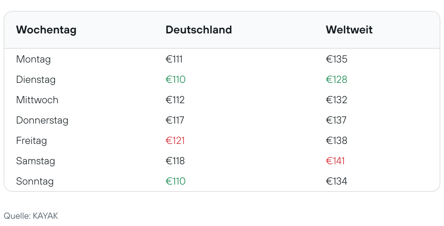Click the green €128 Weltweit price
444x226 pixels.
[x=337, y=80]
